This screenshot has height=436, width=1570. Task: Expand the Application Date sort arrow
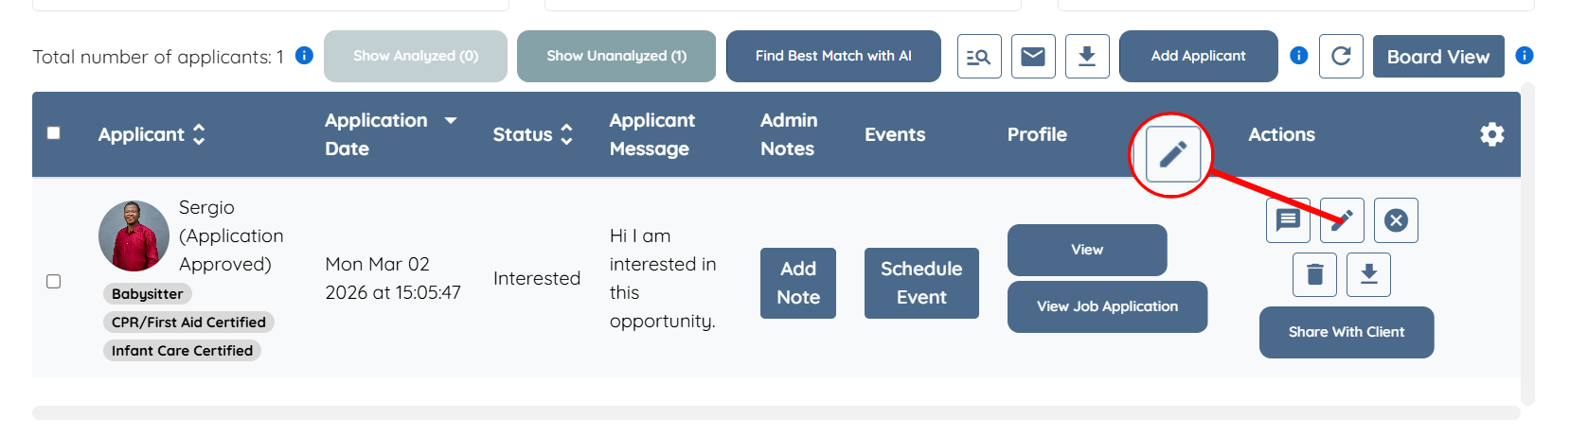[x=451, y=121]
